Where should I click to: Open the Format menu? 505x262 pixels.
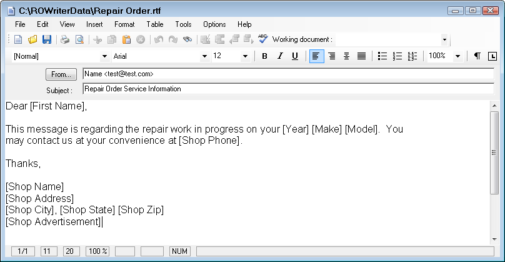point(124,24)
